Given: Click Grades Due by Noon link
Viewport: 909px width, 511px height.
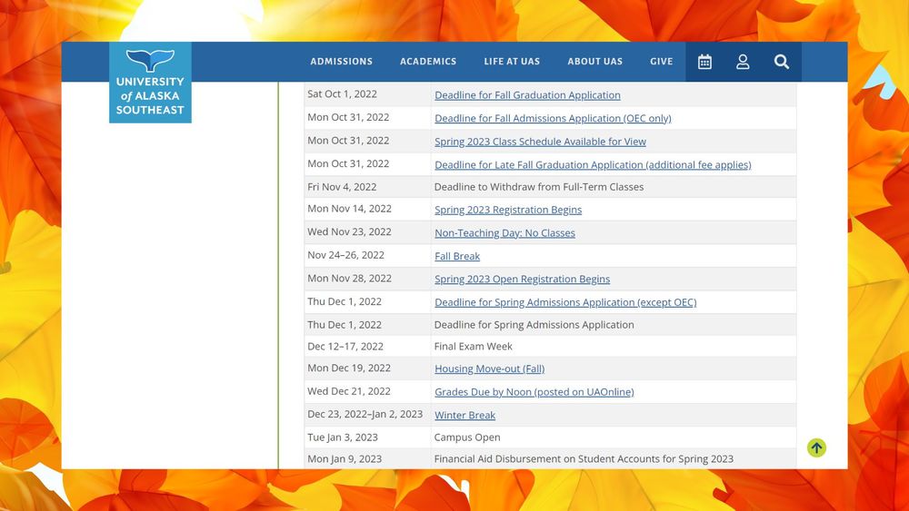Looking at the screenshot, I should (x=534, y=392).
